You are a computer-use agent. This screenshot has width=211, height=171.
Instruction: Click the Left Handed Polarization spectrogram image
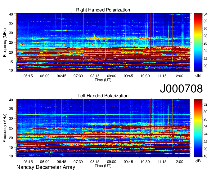[x=103, y=128]
